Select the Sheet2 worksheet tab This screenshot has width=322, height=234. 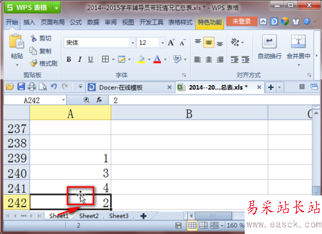89,216
